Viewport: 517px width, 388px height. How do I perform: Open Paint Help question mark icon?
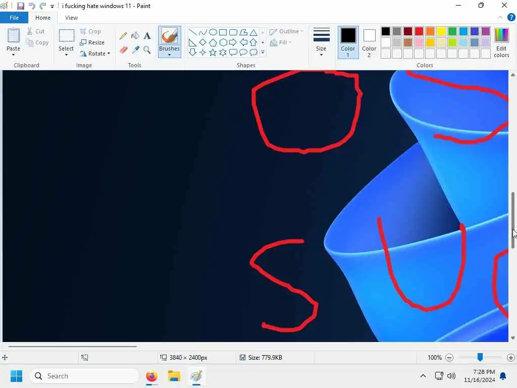511,18
